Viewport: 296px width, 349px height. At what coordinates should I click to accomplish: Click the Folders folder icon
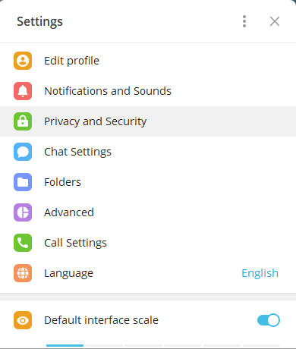pyautogui.click(x=23, y=182)
